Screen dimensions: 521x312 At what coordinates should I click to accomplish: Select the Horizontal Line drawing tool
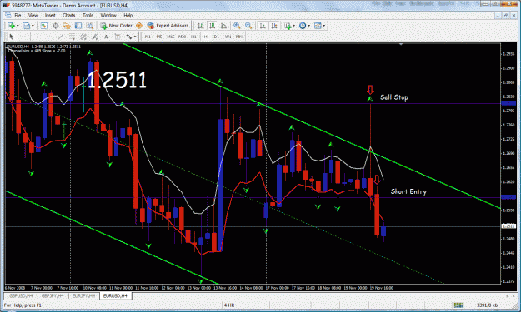tap(49, 37)
